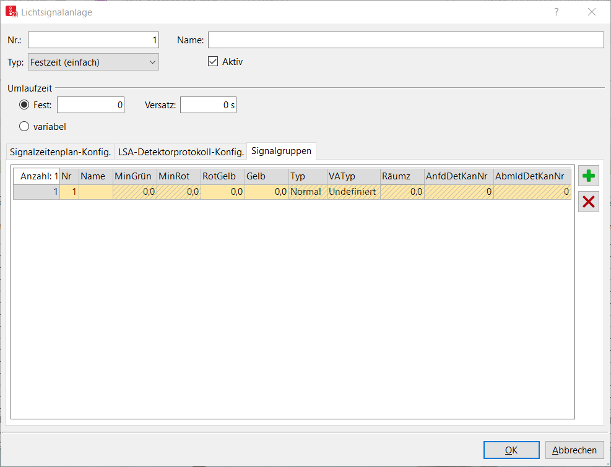Image resolution: width=611 pixels, height=467 pixels.
Task: Click the Typ cell showing Normal
Action: coord(307,192)
